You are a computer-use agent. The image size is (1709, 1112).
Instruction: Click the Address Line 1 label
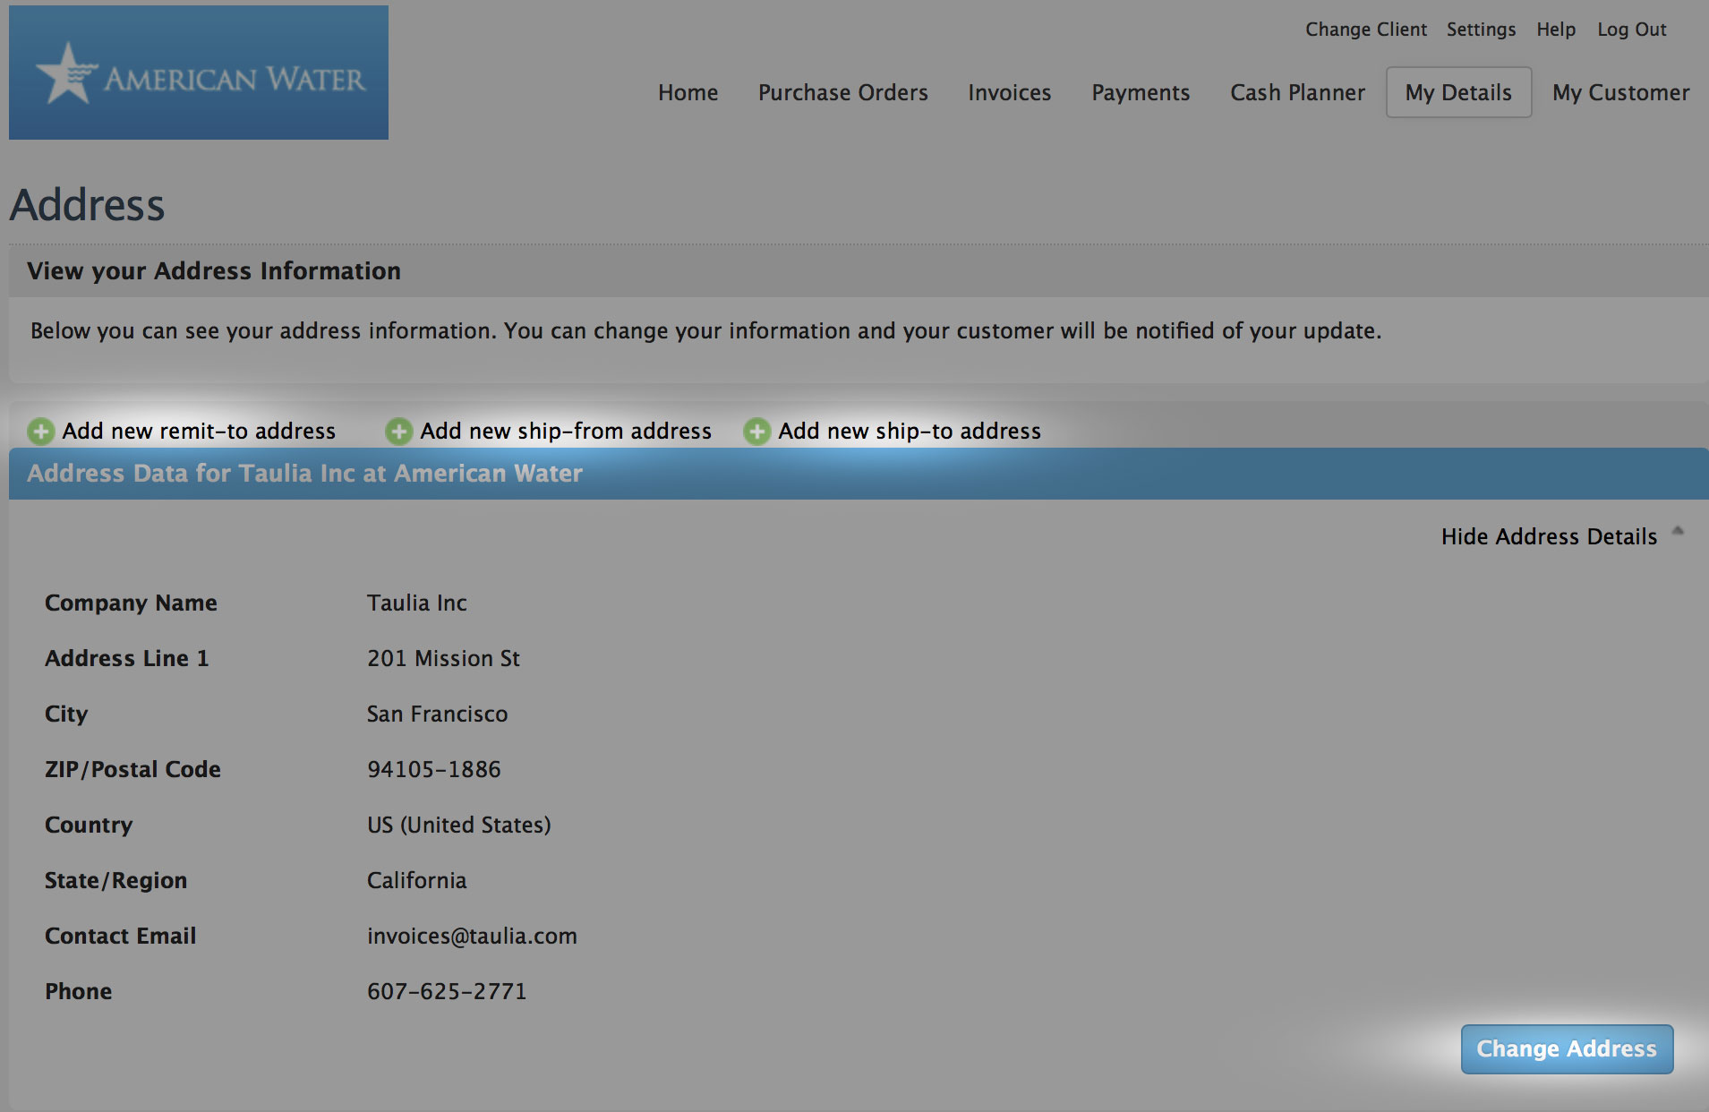click(x=126, y=658)
